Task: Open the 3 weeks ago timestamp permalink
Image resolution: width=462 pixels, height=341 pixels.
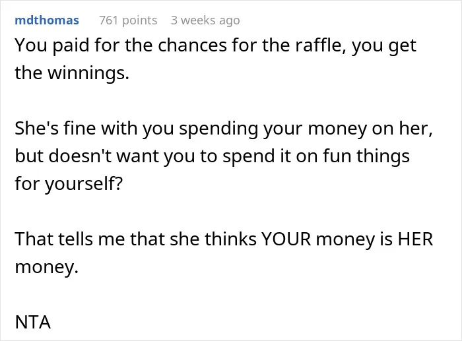Action: point(205,20)
